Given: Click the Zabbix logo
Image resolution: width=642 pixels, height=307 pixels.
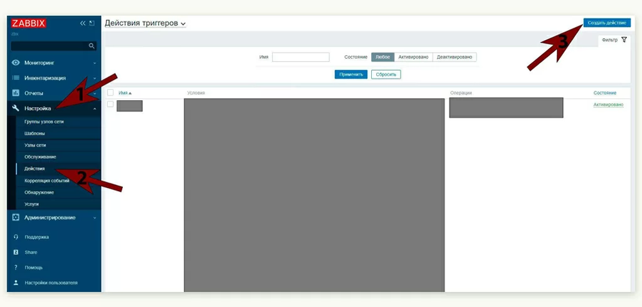Looking at the screenshot, I should (28, 23).
